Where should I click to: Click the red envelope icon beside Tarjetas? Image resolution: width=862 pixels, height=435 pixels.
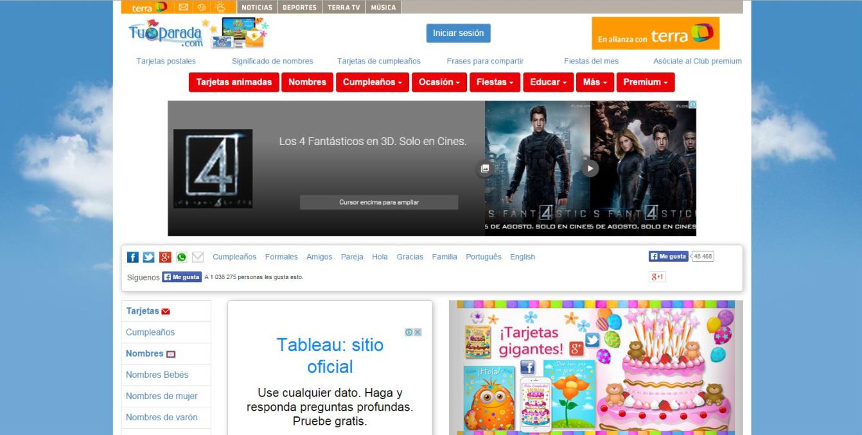point(166,312)
